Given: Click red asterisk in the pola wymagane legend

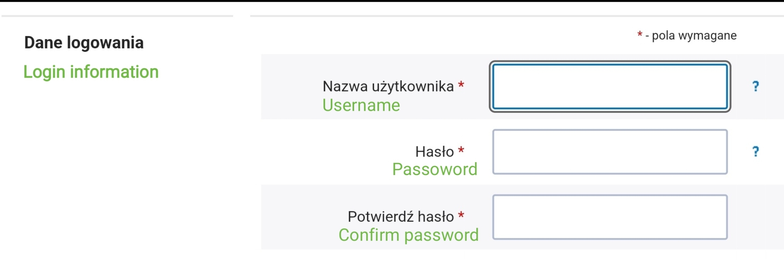Looking at the screenshot, I should click(640, 34).
